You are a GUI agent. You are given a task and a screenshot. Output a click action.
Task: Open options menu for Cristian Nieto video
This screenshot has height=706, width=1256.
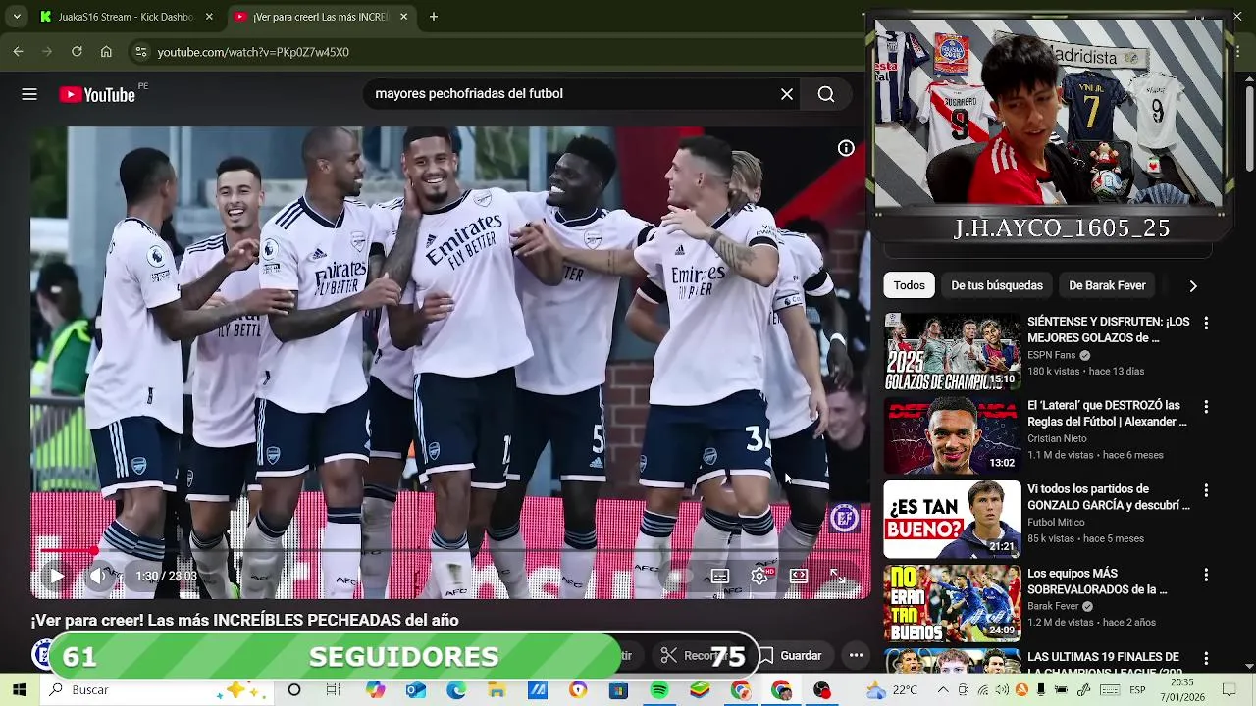click(1206, 406)
